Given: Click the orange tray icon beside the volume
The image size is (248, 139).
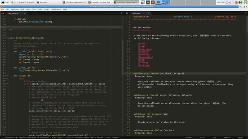Looking at the screenshot, I should click(236, 2).
